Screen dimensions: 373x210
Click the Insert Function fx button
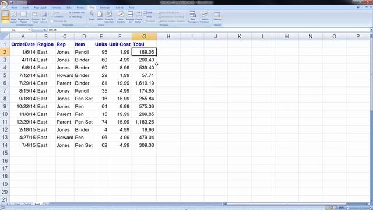point(45,30)
